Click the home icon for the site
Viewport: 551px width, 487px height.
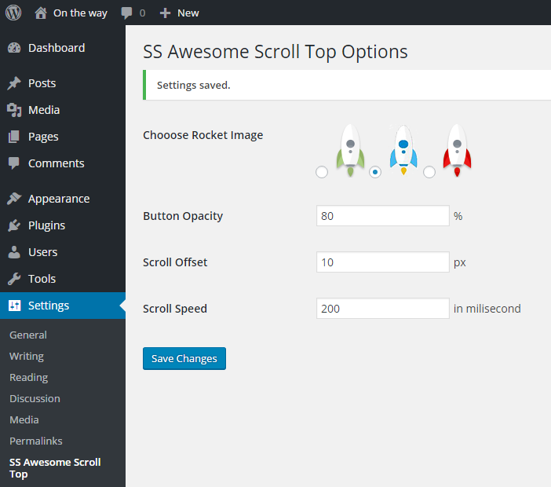point(41,13)
